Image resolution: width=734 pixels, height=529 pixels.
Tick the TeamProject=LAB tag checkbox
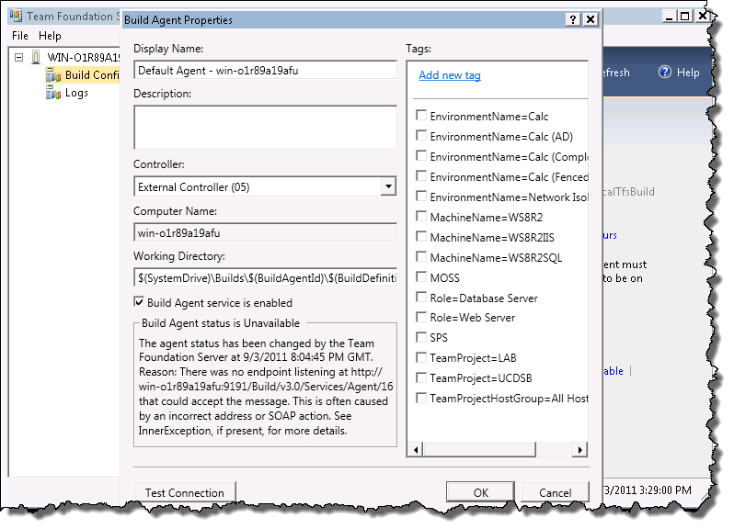point(421,357)
